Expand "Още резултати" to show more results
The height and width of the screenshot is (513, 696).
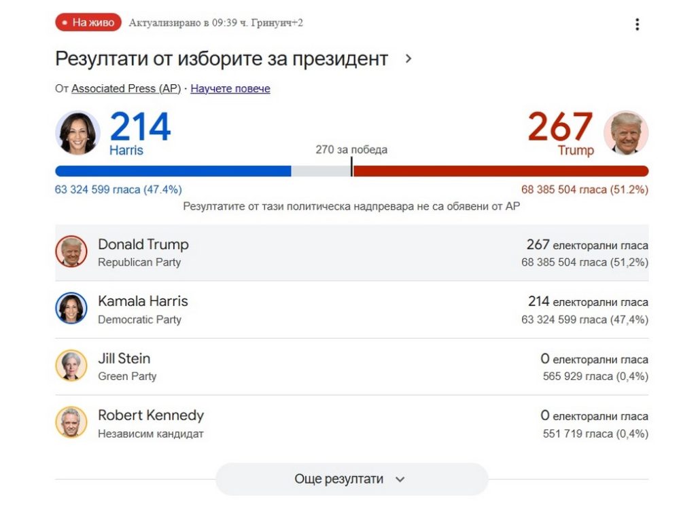tap(351, 479)
